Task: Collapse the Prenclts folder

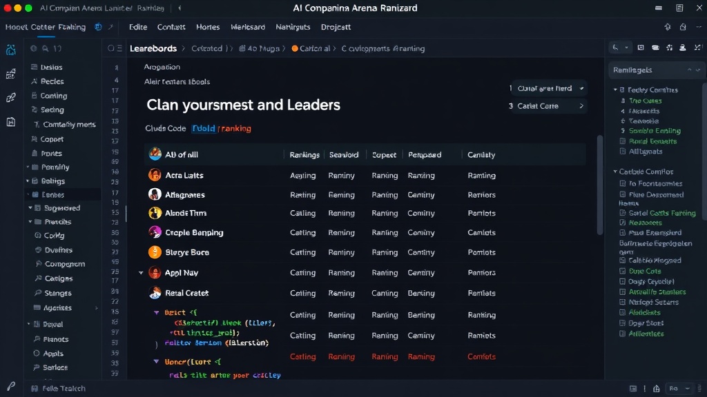Action: 30,222
